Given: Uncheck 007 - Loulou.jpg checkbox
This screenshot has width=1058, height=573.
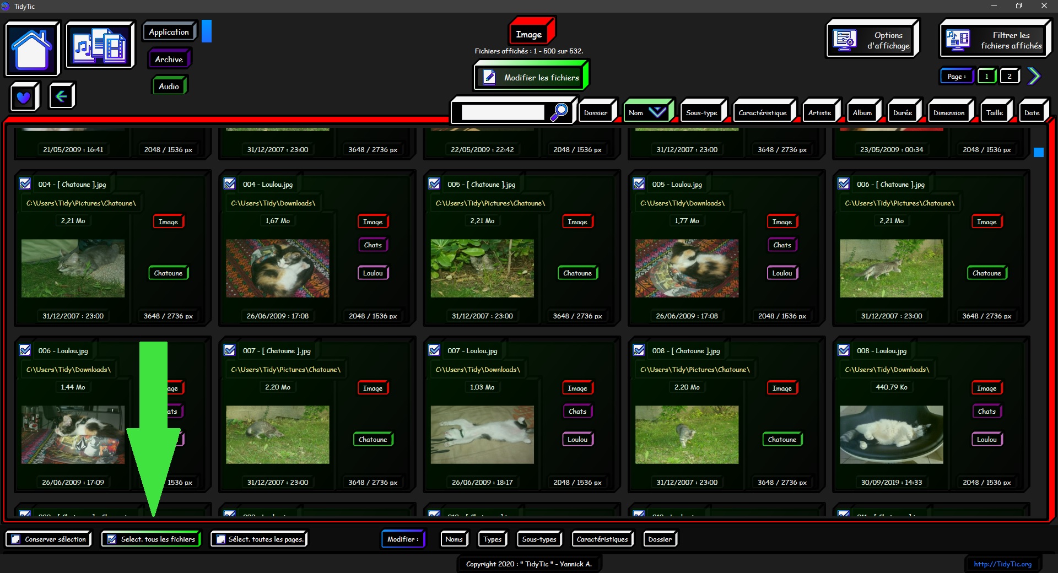Looking at the screenshot, I should (434, 350).
